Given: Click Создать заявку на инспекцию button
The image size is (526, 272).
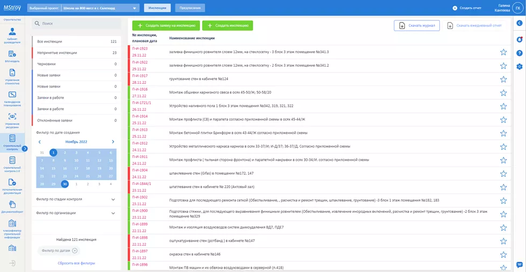Looking at the screenshot, I should [166, 25].
